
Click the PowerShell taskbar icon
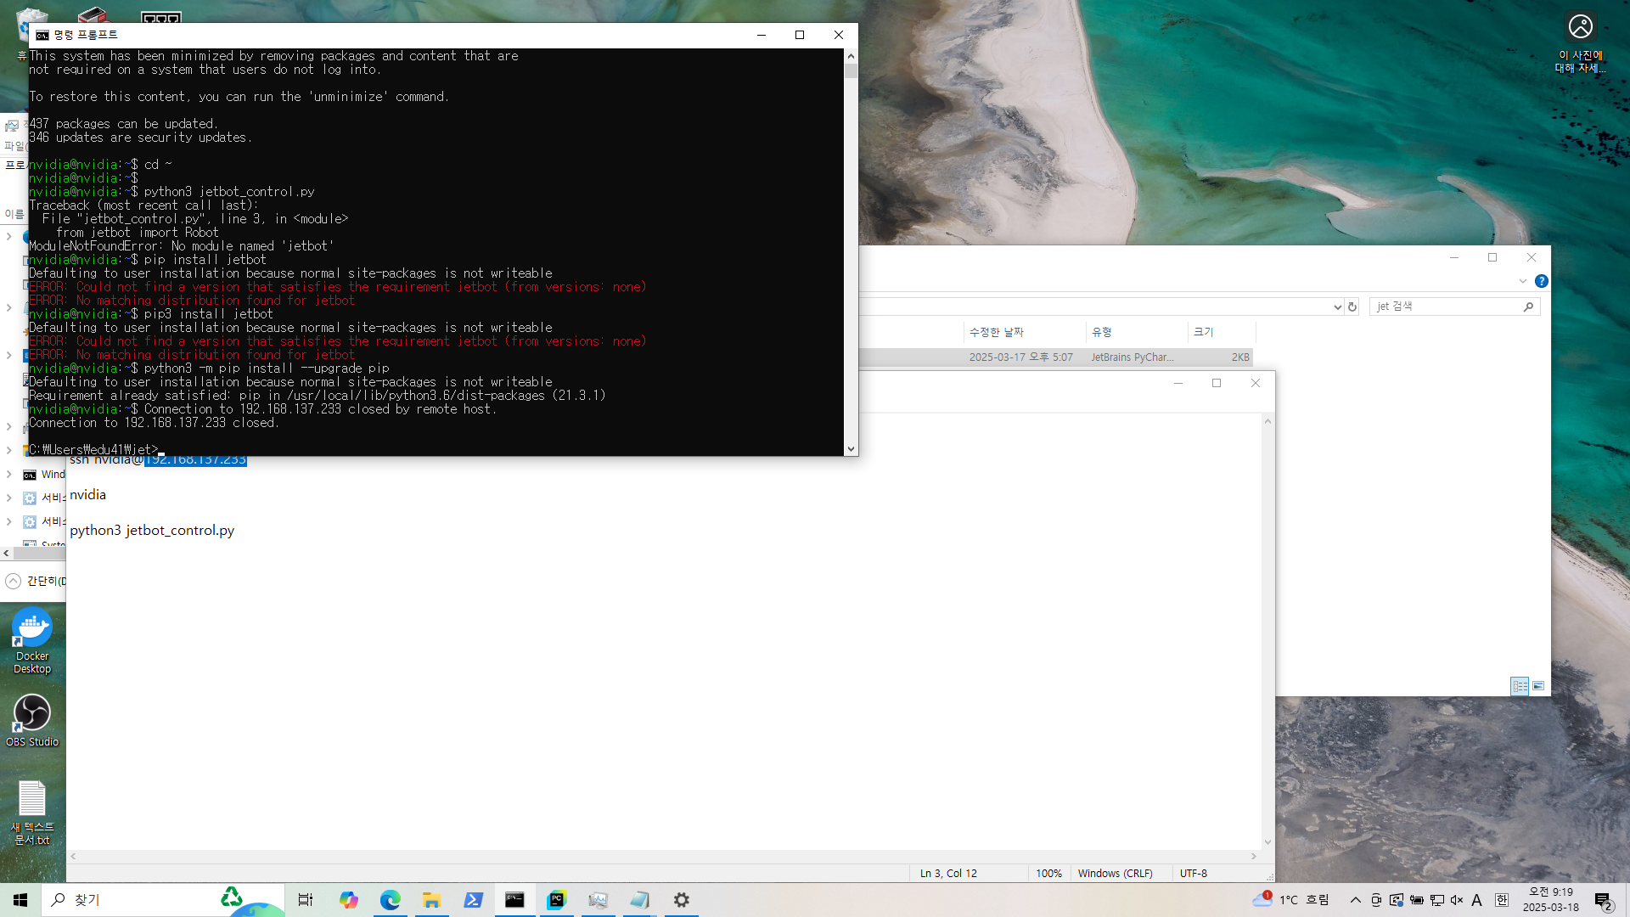474,900
